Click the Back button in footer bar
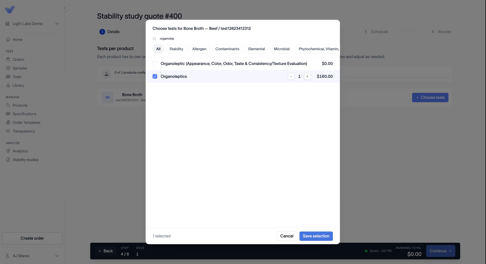Image resolution: width=486 pixels, height=264 pixels. tap(106, 251)
